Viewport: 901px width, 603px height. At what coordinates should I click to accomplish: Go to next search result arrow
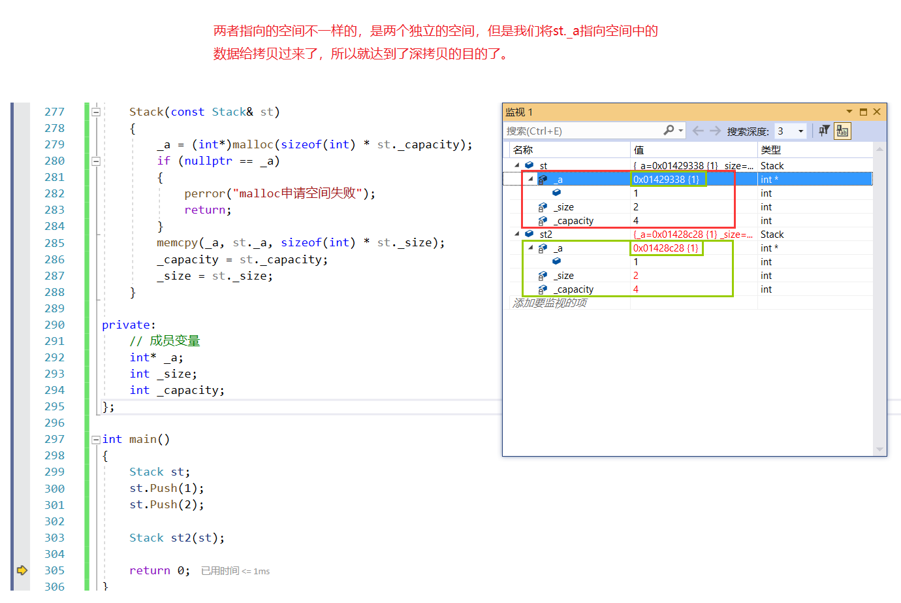(716, 131)
